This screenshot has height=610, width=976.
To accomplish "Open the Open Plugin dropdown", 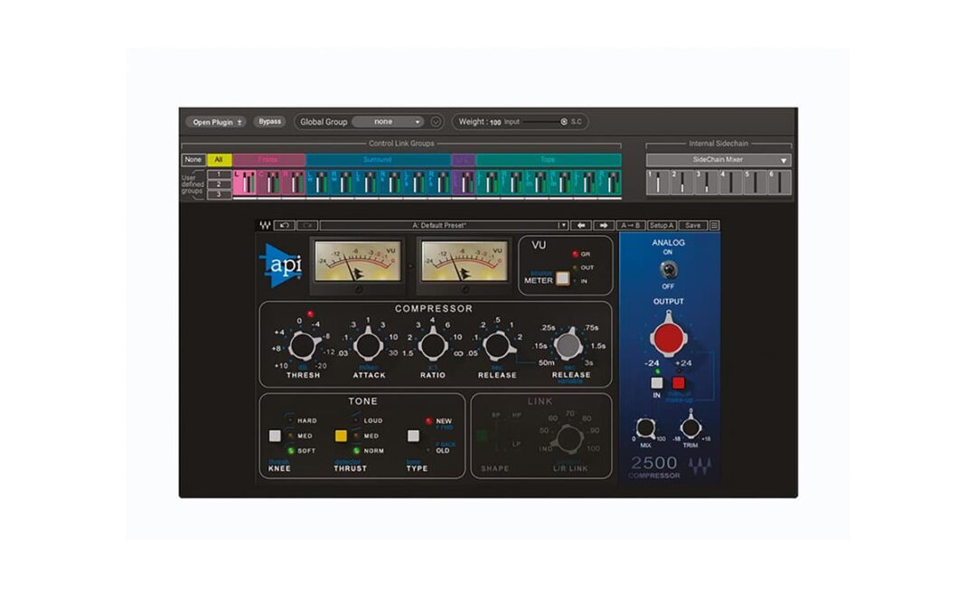I will coord(216,122).
